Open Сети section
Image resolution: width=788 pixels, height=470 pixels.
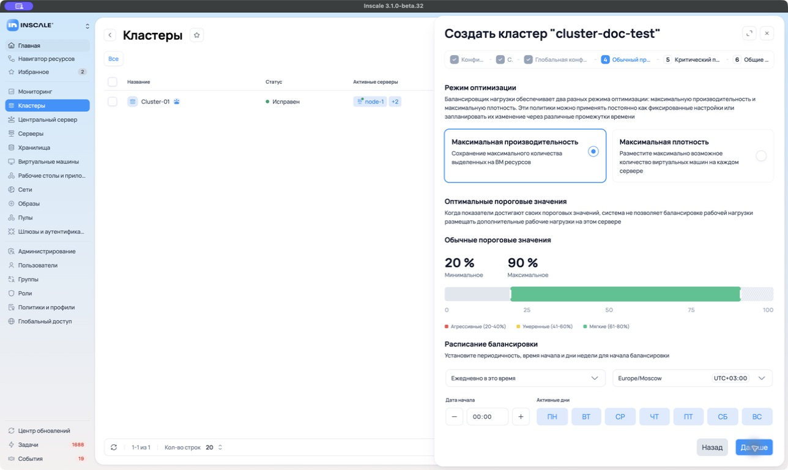click(x=47, y=190)
